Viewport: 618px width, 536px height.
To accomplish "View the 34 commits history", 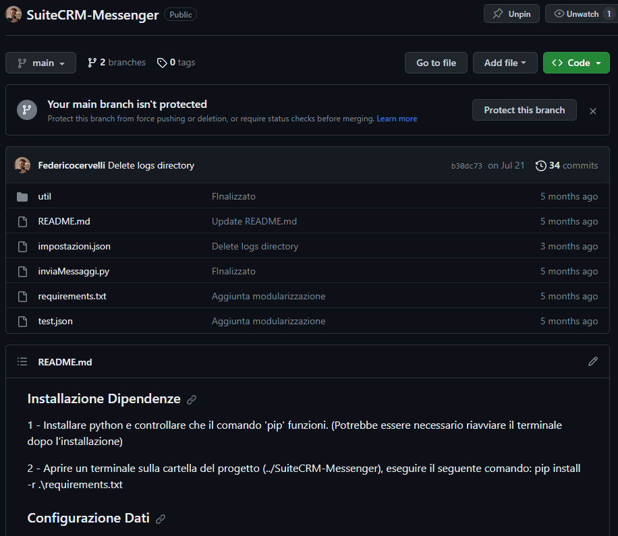I will tap(567, 165).
